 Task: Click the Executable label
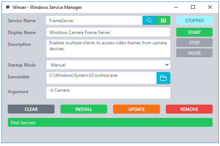(19, 77)
